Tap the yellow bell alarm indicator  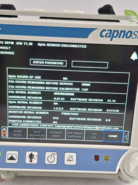click(106, 159)
